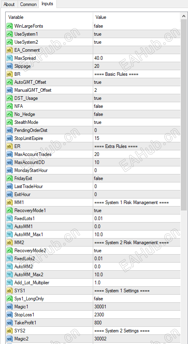Click the PendingOrderDist integer icon
The image size is (188, 344).
(10, 130)
